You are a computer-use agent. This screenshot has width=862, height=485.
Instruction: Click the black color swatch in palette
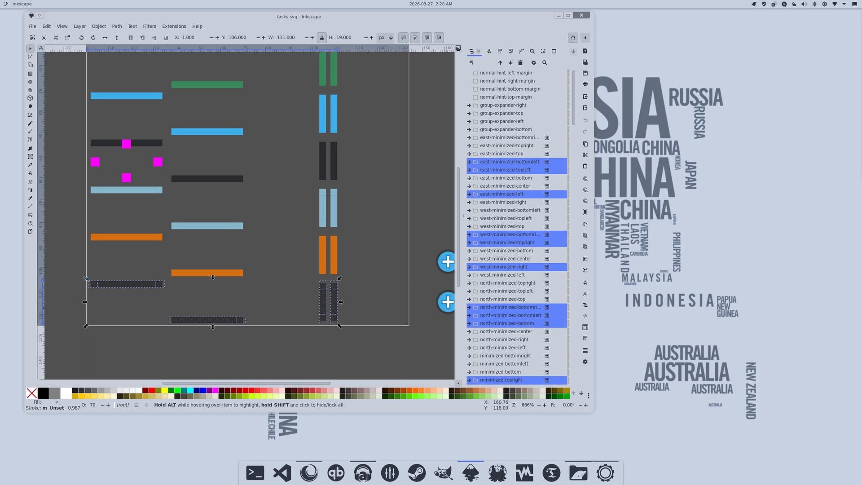(43, 393)
